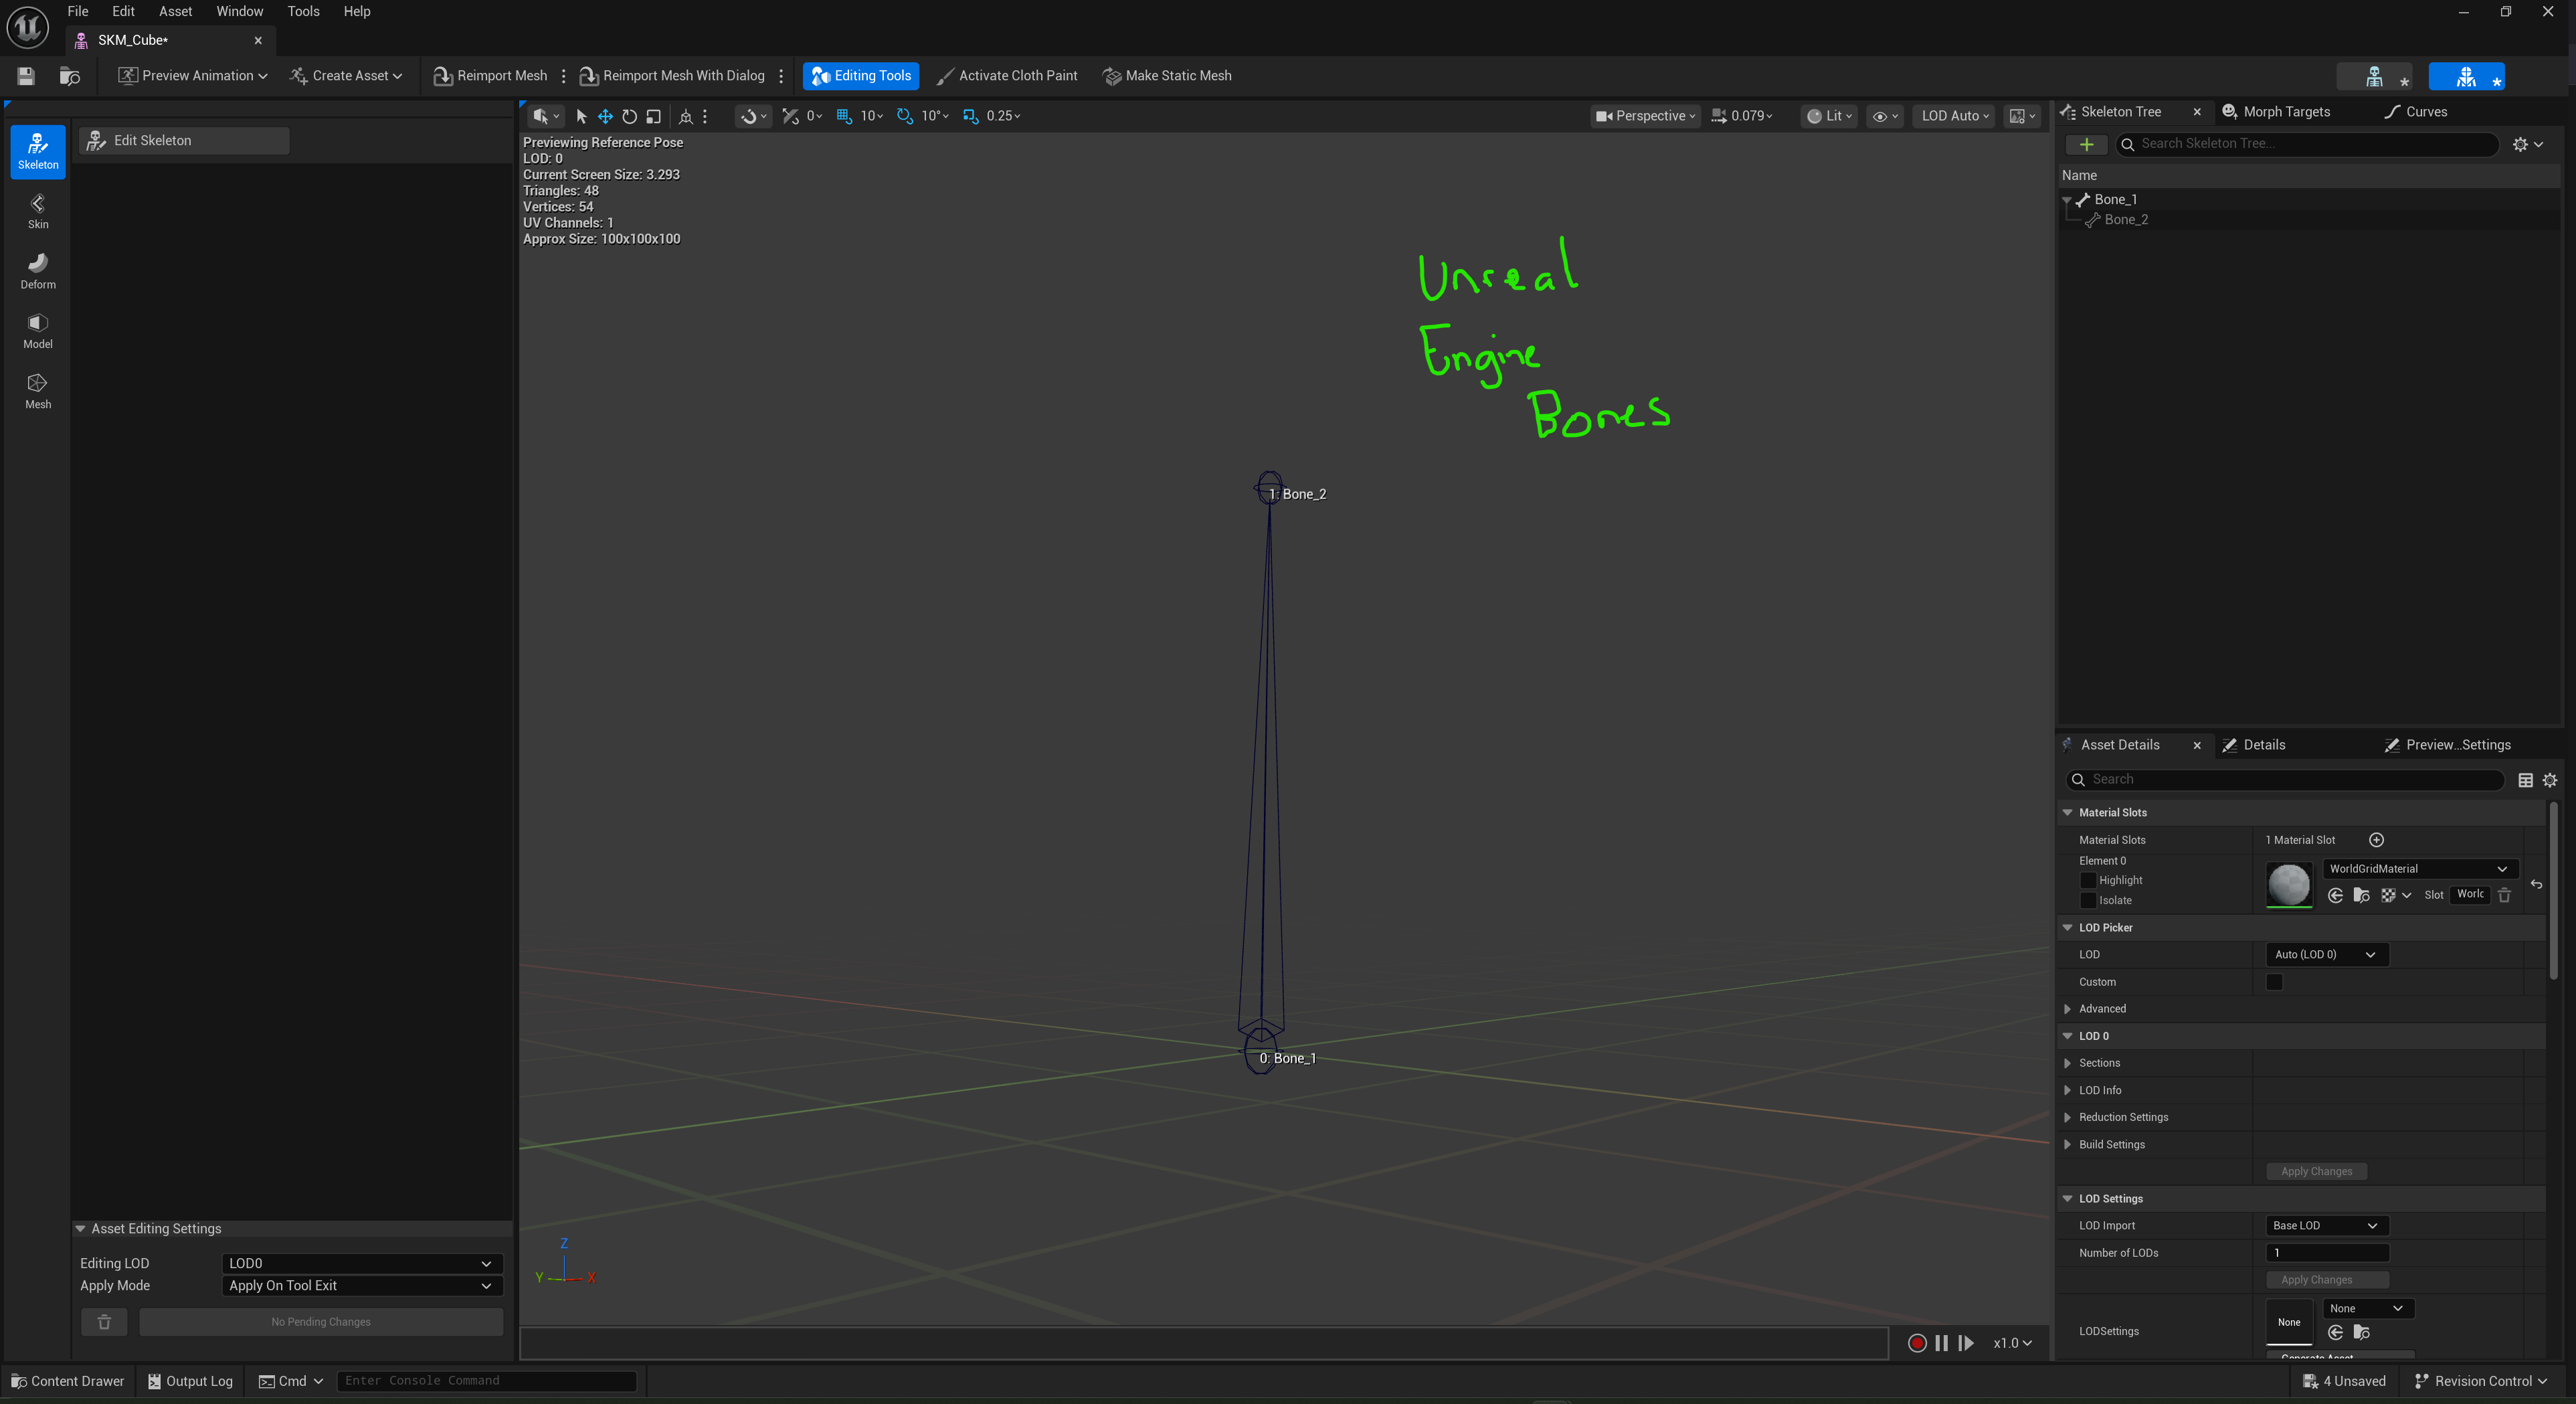Open the Mesh tools in sidebar
This screenshot has width=2576, height=1404.
[38, 391]
